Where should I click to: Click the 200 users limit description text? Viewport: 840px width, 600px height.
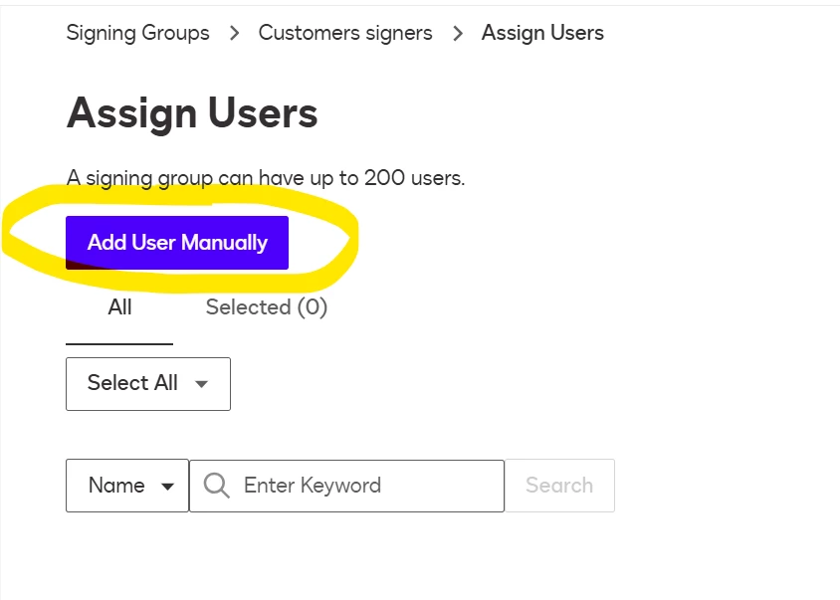[x=266, y=178]
